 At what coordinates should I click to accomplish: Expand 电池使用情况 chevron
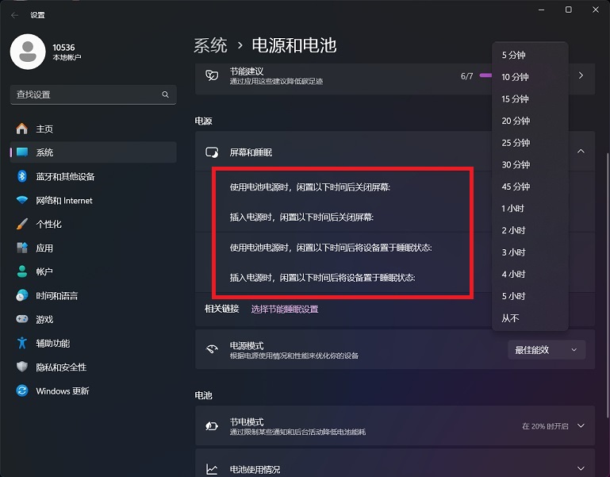[581, 468]
